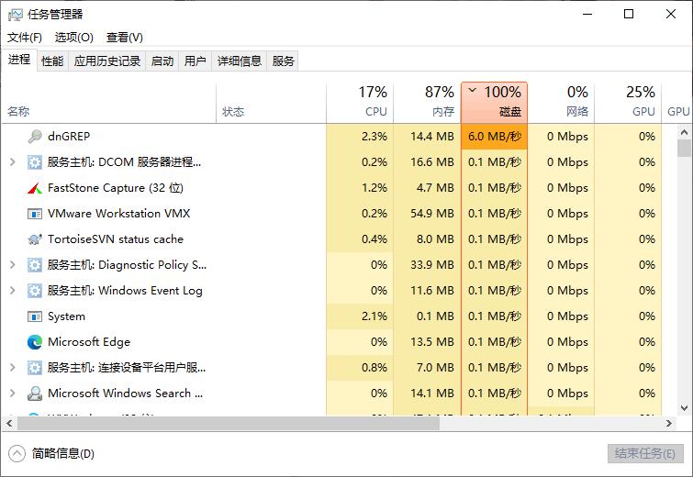Click the 2.3% CPU value for dnGREP
Viewport: 693px width, 477px height.
(x=374, y=137)
